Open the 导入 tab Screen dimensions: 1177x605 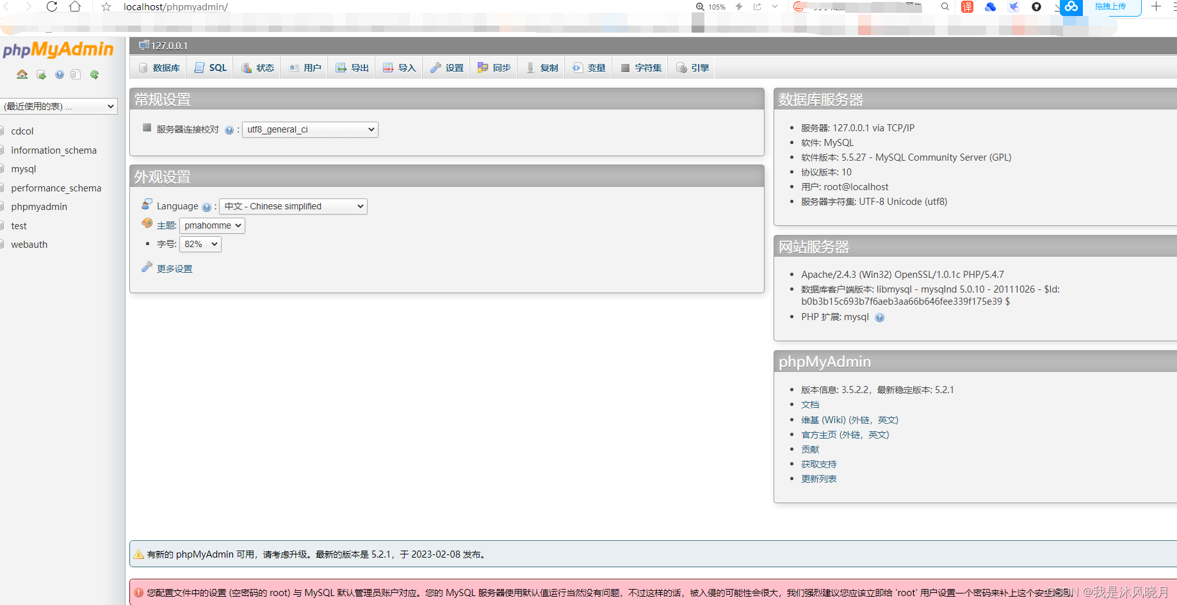[x=399, y=68]
